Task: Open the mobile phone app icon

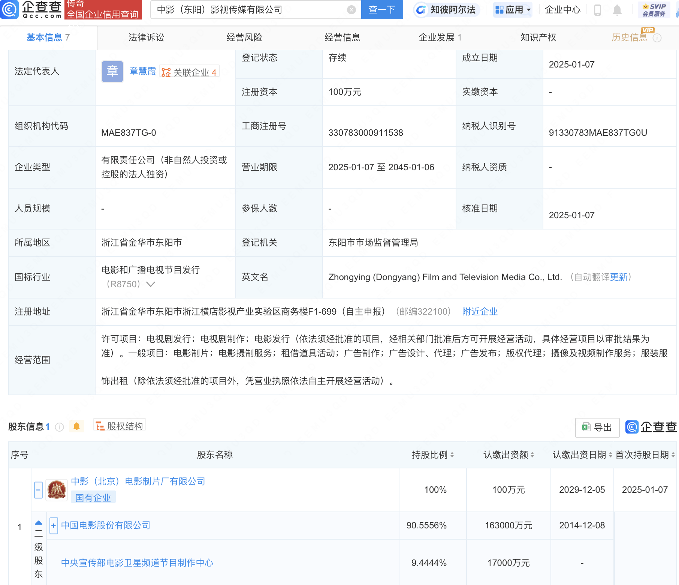Action: 598,10
